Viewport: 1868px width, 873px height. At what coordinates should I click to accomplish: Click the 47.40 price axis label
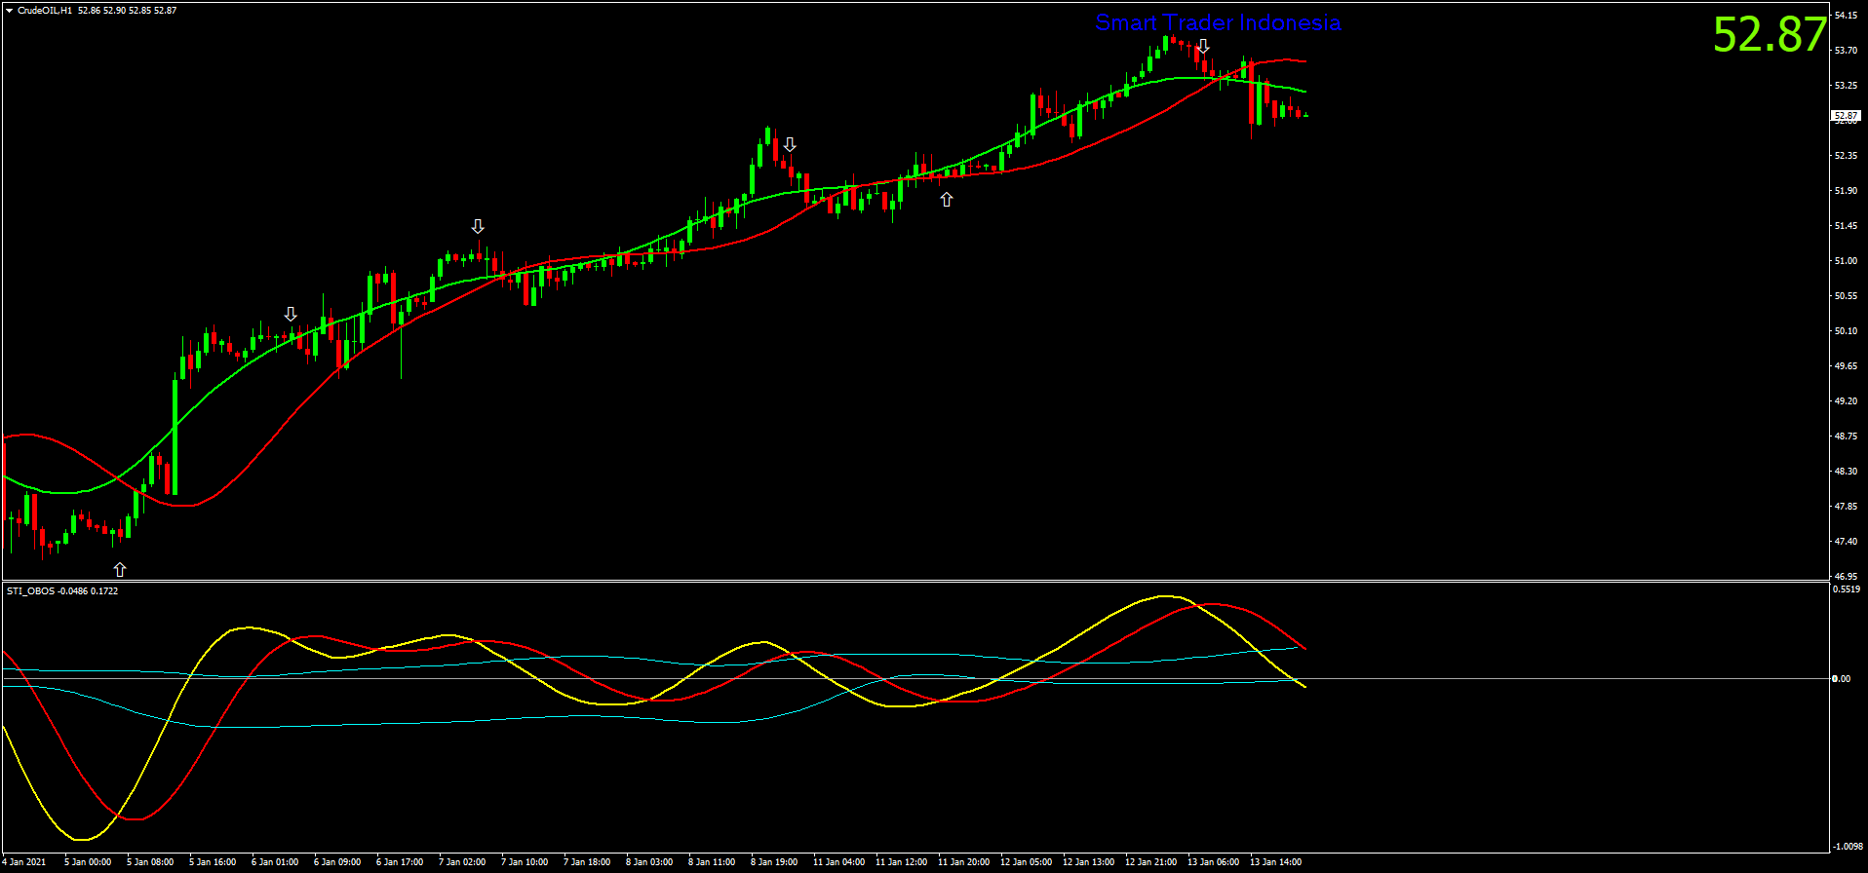[x=1846, y=542]
